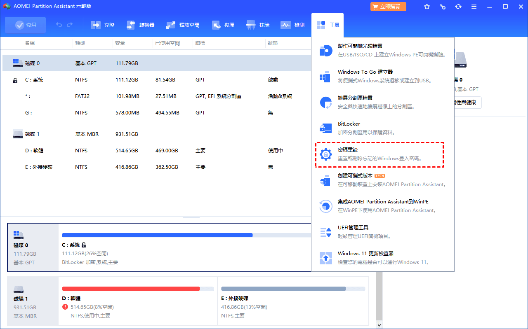Viewport: 528px width, 329px height.
Task: Click the 套用 apply button
Action: pyautogui.click(x=26, y=25)
